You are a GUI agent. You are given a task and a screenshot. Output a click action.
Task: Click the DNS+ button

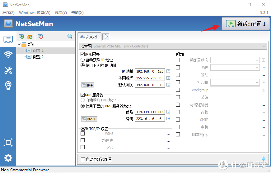89,119
